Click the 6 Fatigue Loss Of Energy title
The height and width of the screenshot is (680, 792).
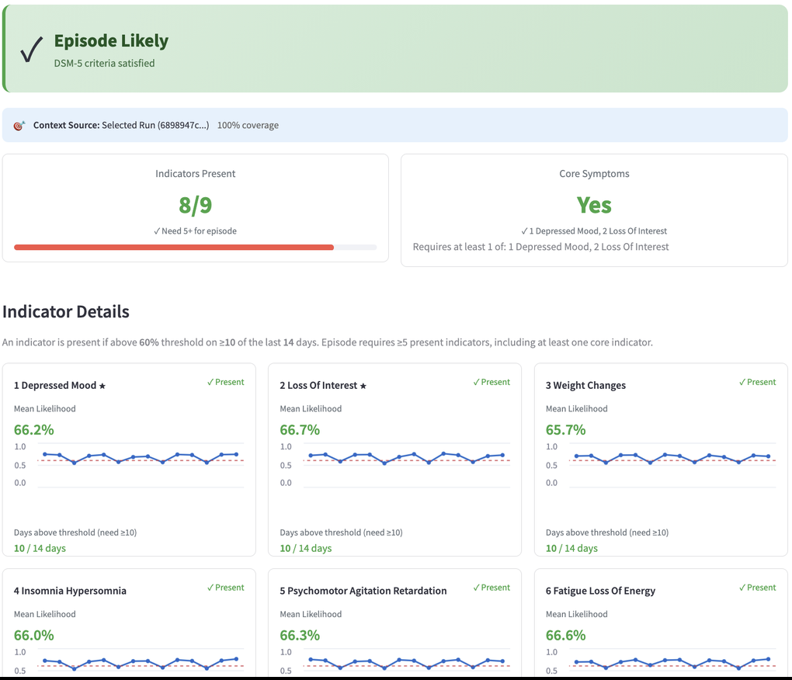pyautogui.click(x=600, y=591)
